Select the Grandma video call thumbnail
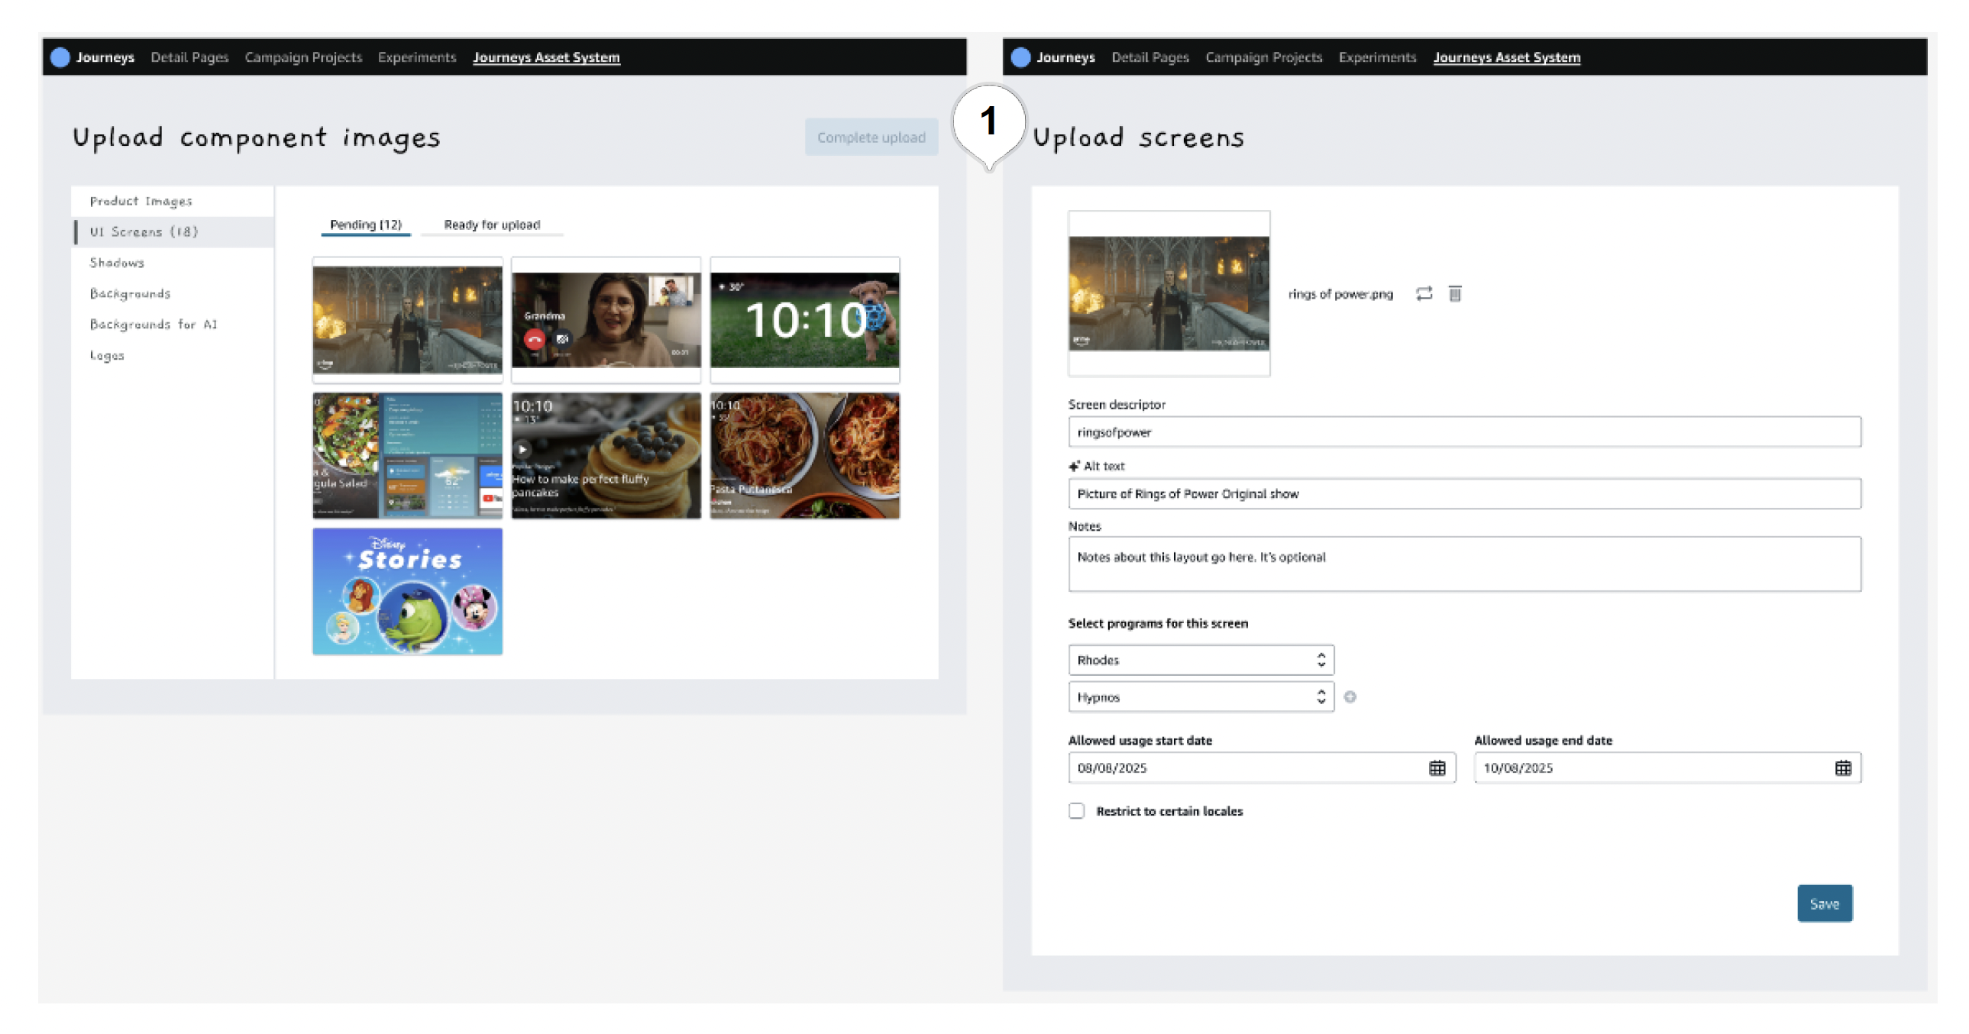The width and height of the screenshot is (1969, 1034). [x=606, y=319]
